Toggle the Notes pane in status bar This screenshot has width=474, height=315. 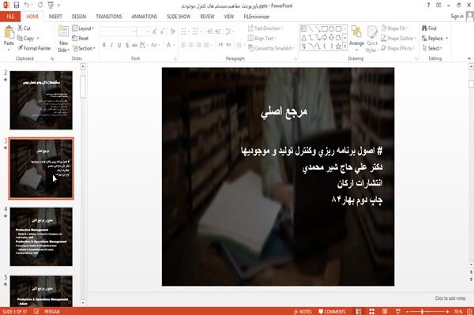[x=303, y=312]
